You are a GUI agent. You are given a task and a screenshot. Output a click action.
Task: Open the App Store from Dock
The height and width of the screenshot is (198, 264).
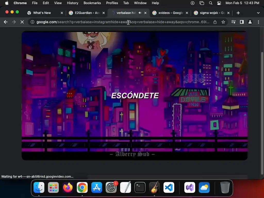click(97, 187)
